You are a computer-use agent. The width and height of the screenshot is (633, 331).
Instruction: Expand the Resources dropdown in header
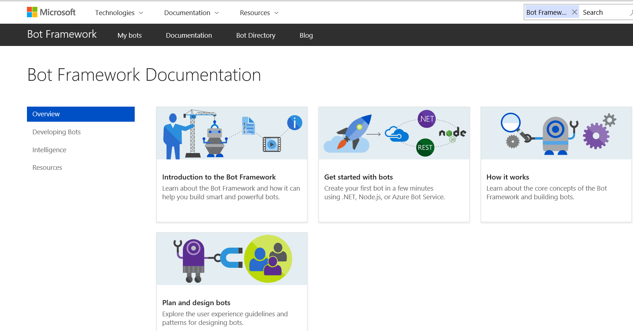pyautogui.click(x=259, y=13)
